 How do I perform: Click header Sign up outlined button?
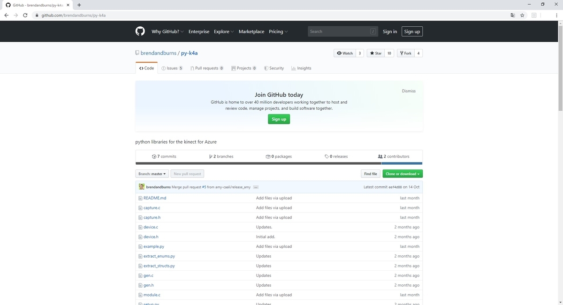tap(412, 31)
